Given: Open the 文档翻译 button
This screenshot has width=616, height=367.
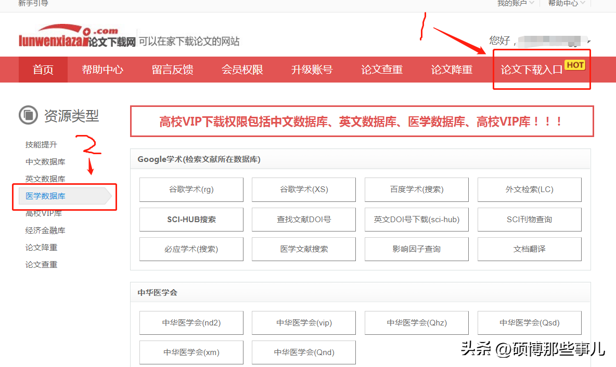Looking at the screenshot, I should 529,249.
